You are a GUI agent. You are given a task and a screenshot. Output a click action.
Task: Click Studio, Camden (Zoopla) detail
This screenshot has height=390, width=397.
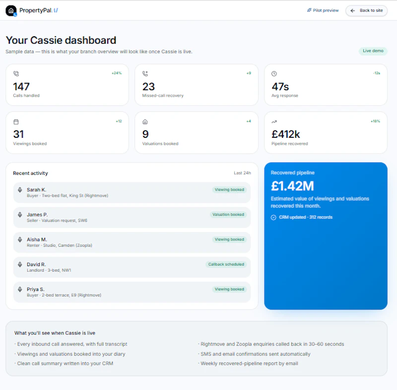coord(67,245)
